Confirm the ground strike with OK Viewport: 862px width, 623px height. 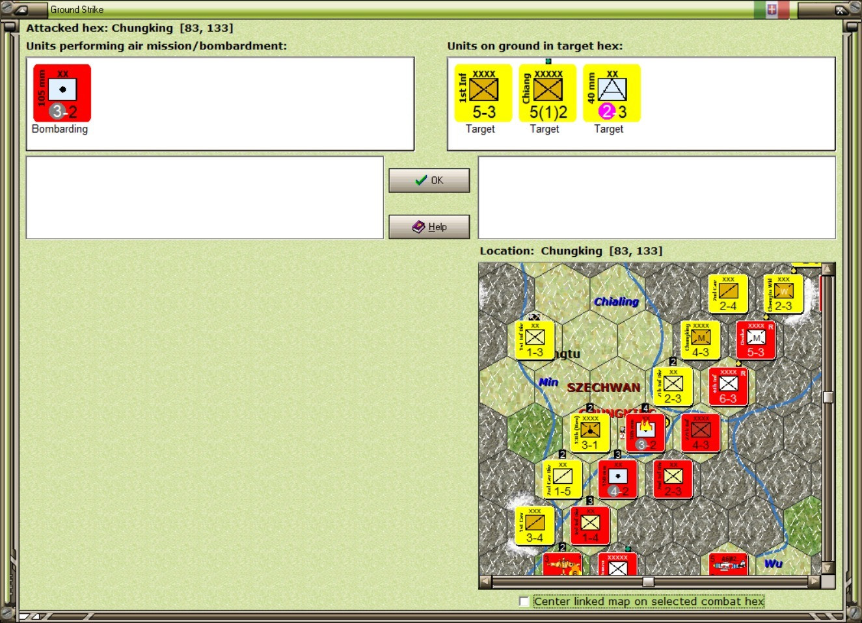click(429, 180)
